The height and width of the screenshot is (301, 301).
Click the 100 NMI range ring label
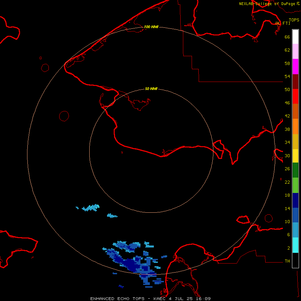[x=151, y=27]
